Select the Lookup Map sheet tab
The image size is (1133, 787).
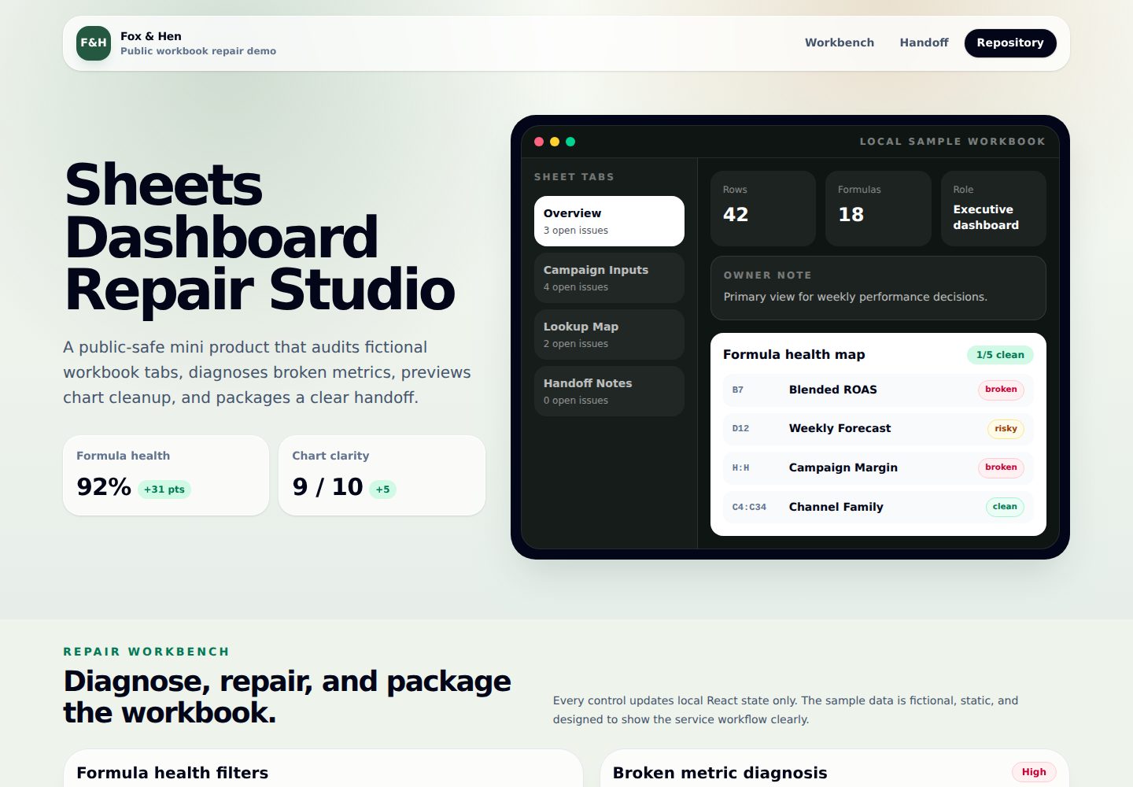pyautogui.click(x=609, y=334)
